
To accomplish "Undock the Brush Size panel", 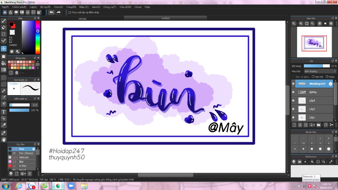I will pyautogui.click(x=333, y=132).
